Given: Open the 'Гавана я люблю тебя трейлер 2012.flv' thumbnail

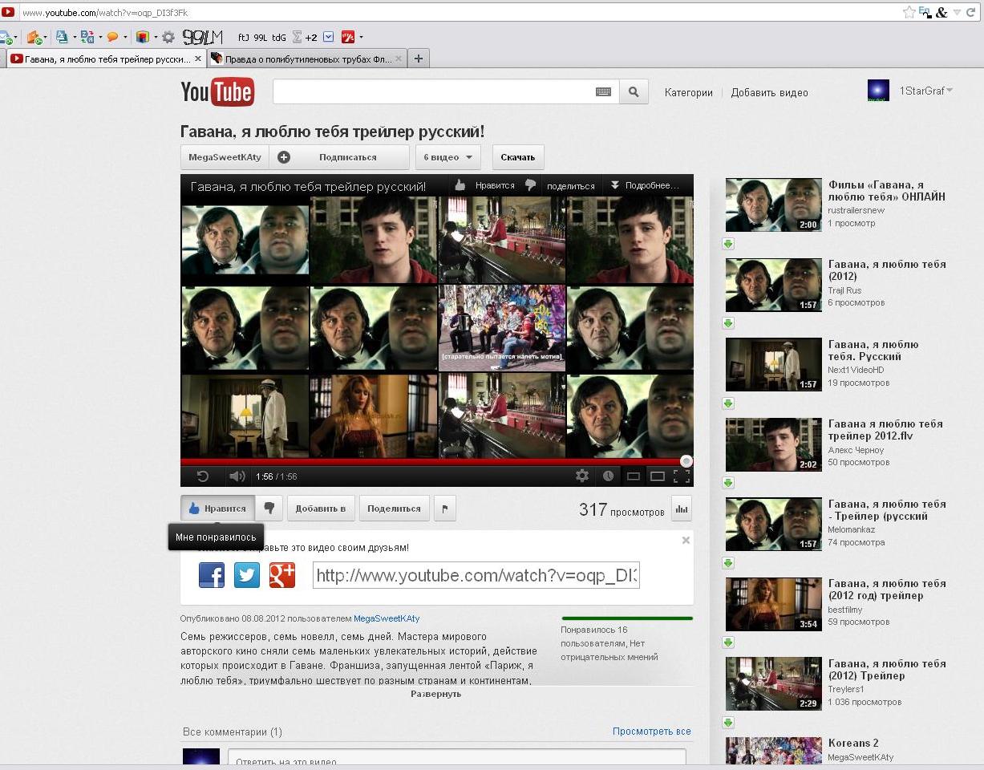Looking at the screenshot, I should [x=774, y=444].
